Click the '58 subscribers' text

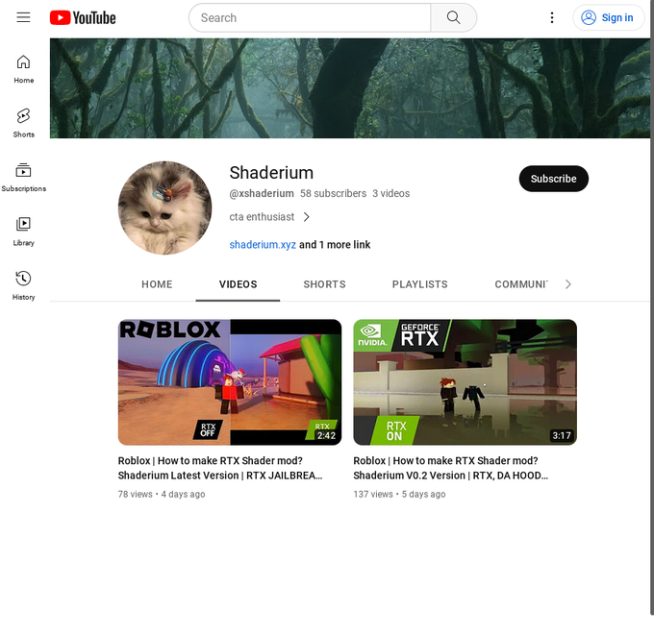tap(334, 193)
